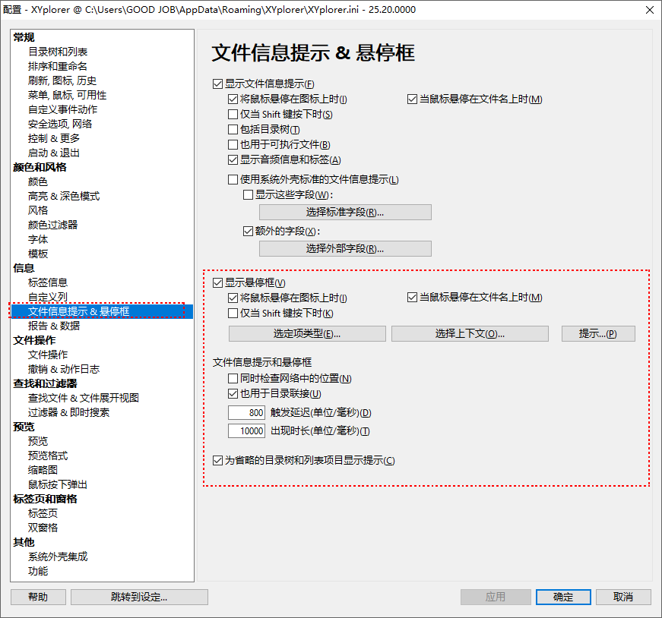Disable 为省略的目录树和列表项目显示提示

(x=218, y=461)
